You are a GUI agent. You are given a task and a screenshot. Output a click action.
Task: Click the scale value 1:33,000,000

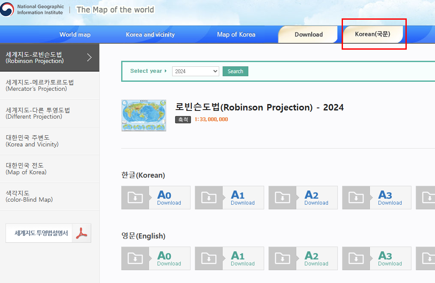point(211,119)
